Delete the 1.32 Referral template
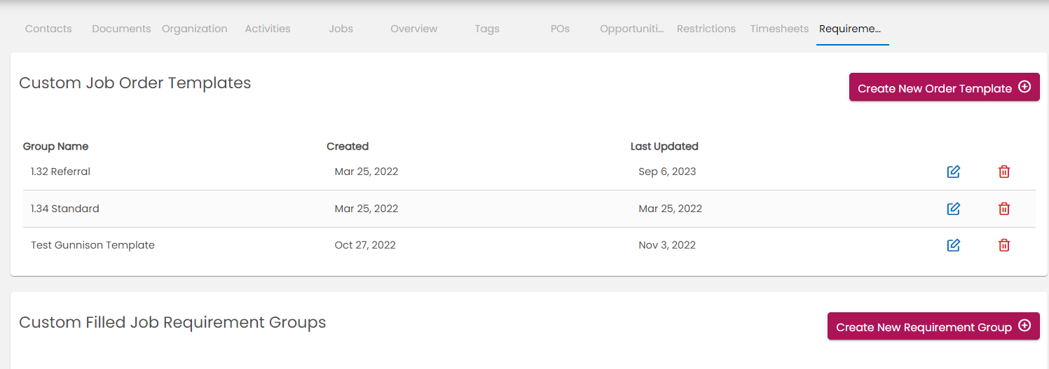This screenshot has width=1049, height=369. point(1004,172)
